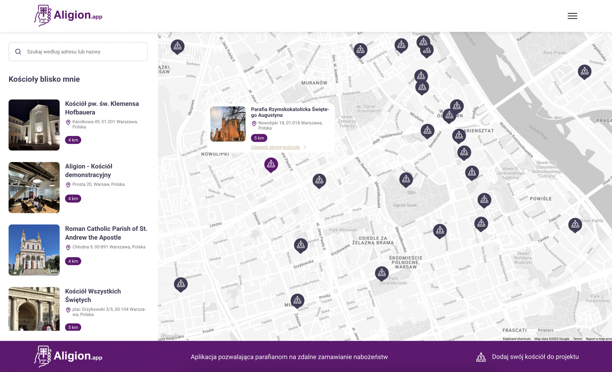The image size is (612, 372).
Task: Click Kościół Wszystkich Świętych thumbnail image
Action: (x=34, y=309)
